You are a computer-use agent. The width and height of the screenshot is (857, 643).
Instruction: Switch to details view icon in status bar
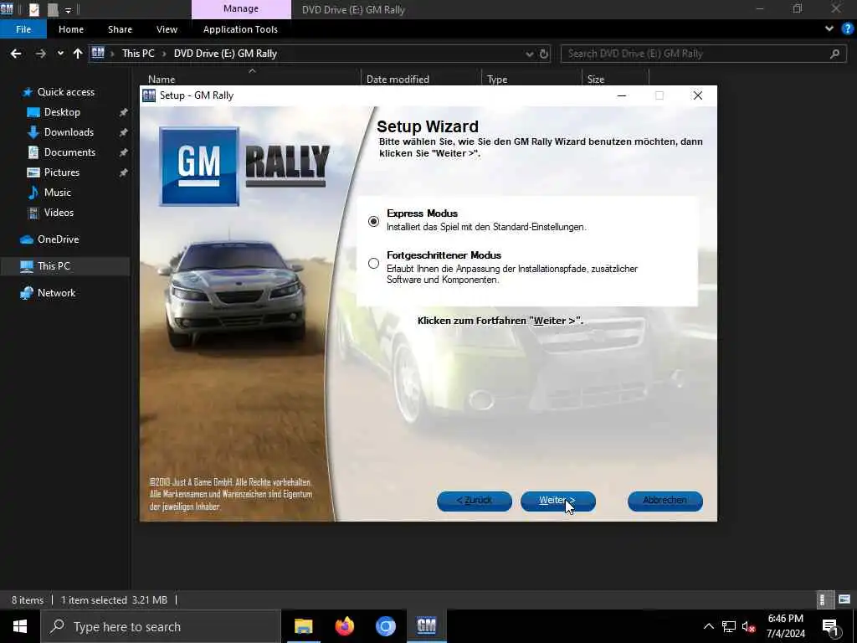point(824,599)
